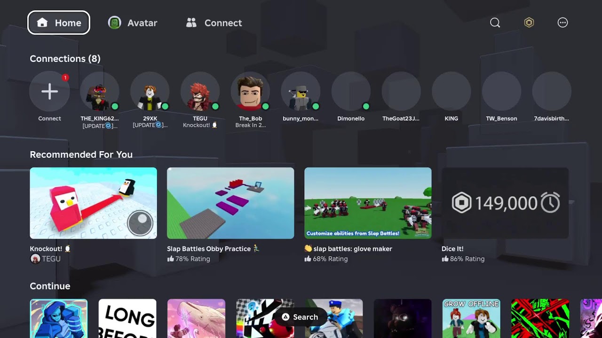Open Knockout! game thumbnail
Screen dimensions: 602x338
coord(93,203)
